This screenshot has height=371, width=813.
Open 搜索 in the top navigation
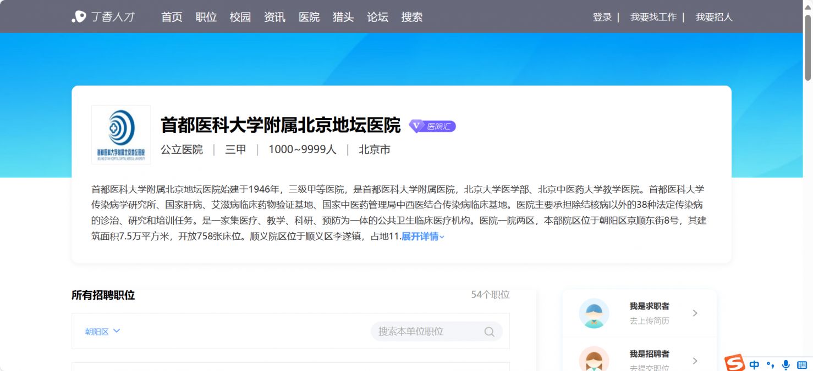click(x=412, y=17)
